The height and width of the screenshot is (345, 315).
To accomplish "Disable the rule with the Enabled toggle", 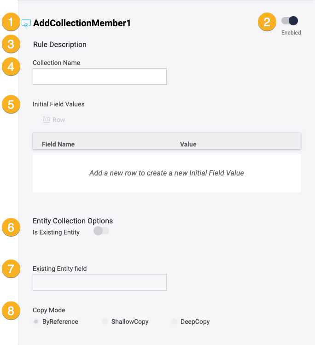I will point(290,21).
